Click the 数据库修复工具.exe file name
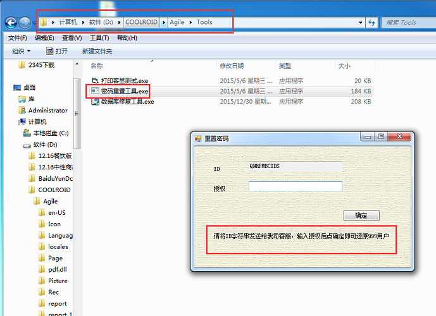The width and height of the screenshot is (436, 316). [127, 102]
